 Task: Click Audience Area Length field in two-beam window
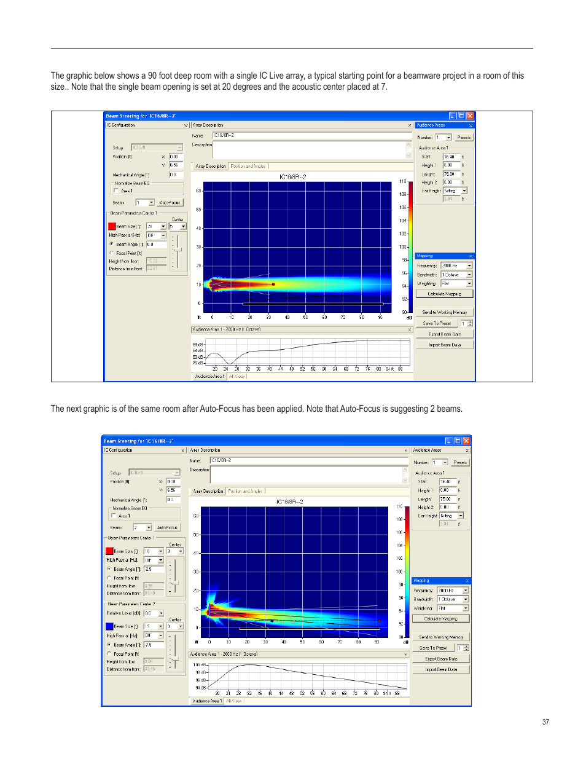pos(447,499)
